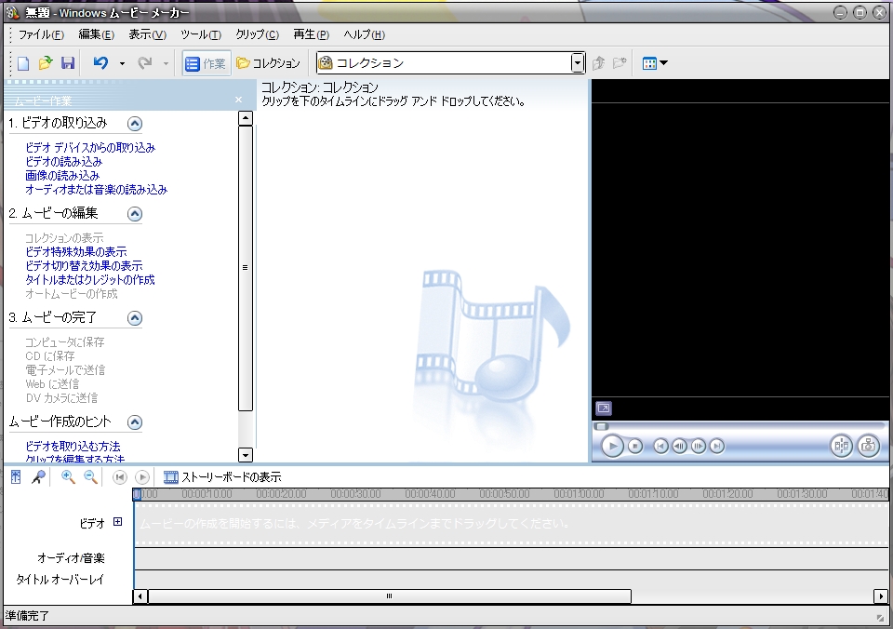This screenshot has width=893, height=629.
Task: Click タイトルまたはクレジットの作成 link
Action: pos(90,280)
